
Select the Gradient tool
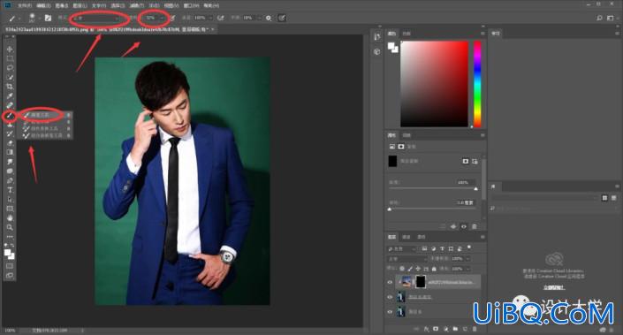10,152
